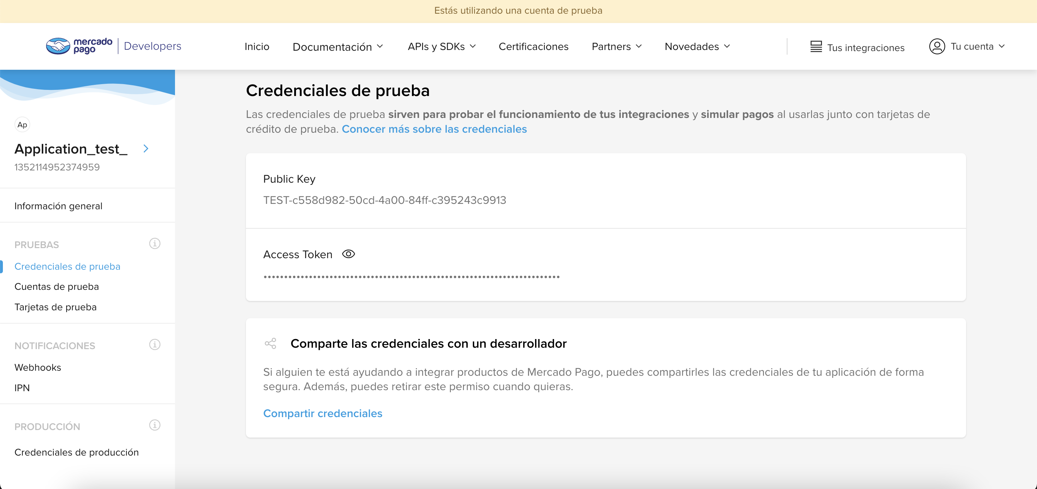
Task: Reveal the Access Token with eye icon
Action: click(348, 254)
